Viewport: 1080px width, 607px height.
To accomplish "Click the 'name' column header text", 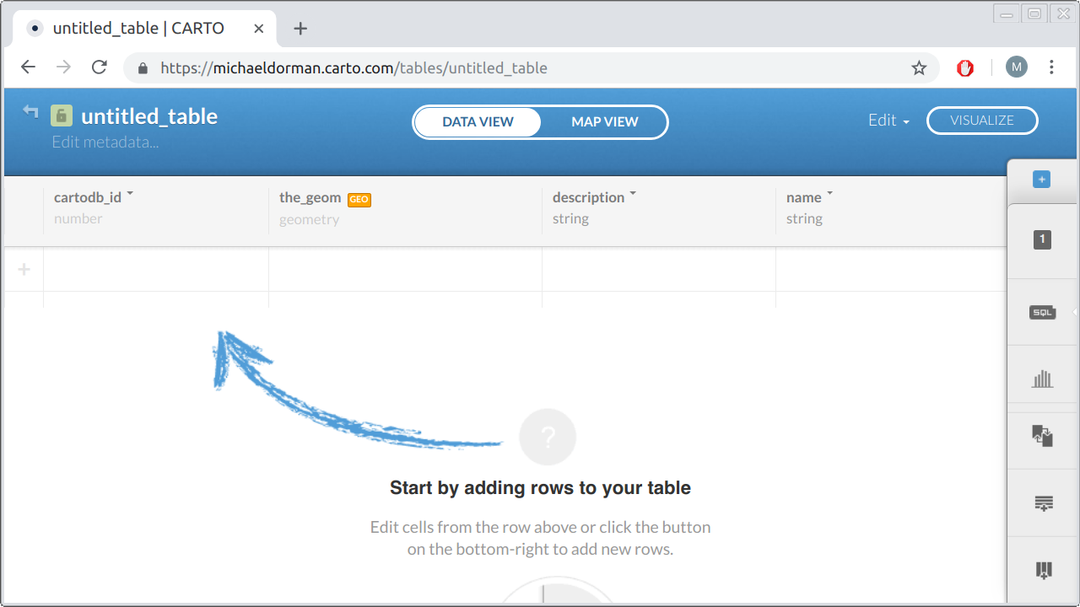I will 804,197.
